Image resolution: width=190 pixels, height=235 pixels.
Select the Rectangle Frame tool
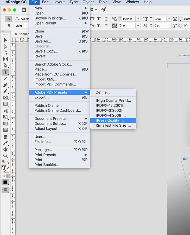pyautogui.click(x=5, y=98)
